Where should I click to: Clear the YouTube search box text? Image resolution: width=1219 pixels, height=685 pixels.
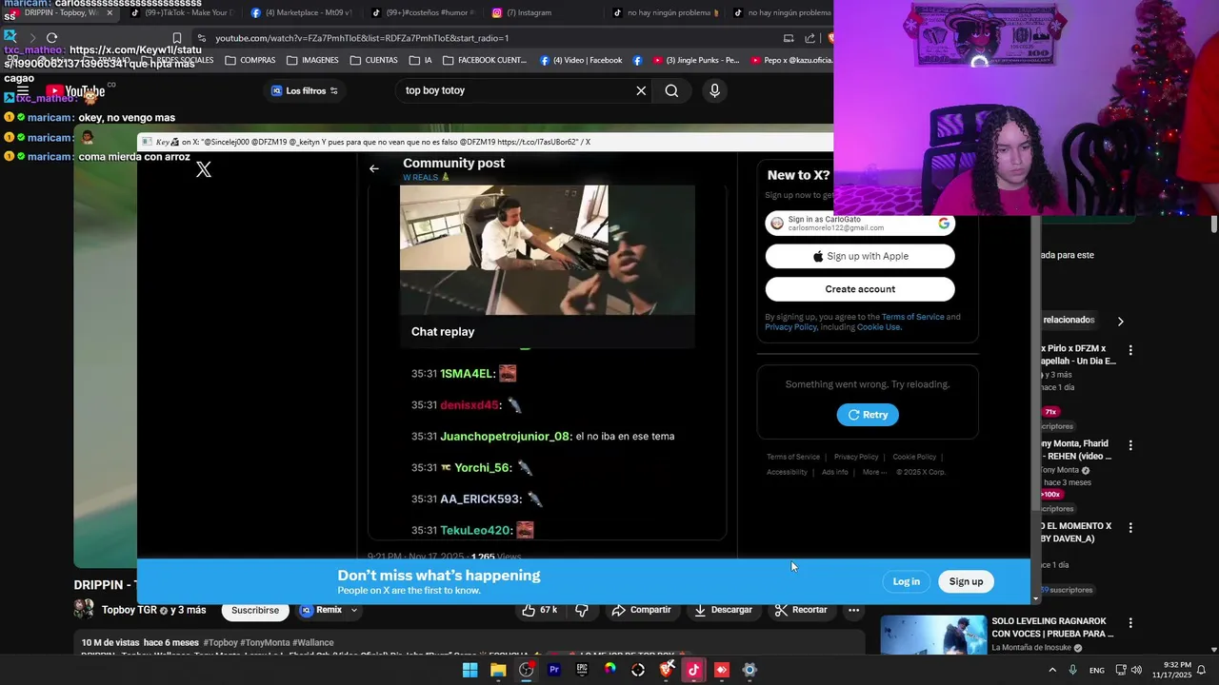coord(641,90)
